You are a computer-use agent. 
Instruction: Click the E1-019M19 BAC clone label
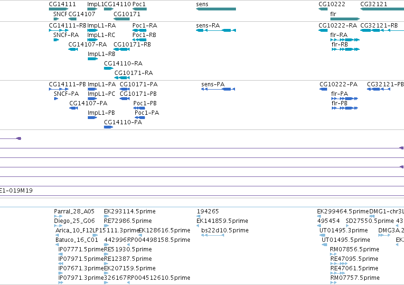pyautogui.click(x=16, y=191)
